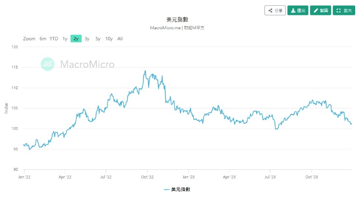The height and width of the screenshot is (201, 360).
Task: Pick the 10y zoom range
Action: (x=109, y=39)
